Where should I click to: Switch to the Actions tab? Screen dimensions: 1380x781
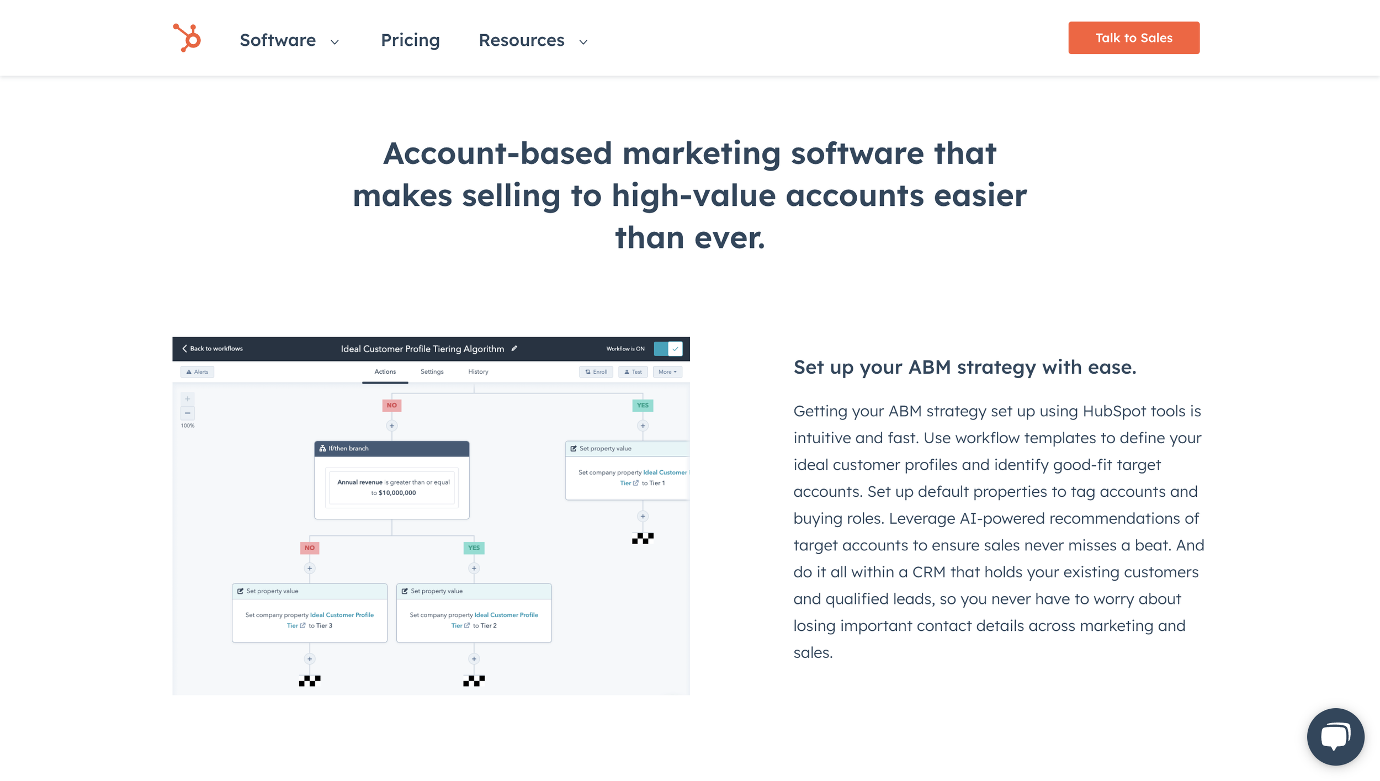385,371
